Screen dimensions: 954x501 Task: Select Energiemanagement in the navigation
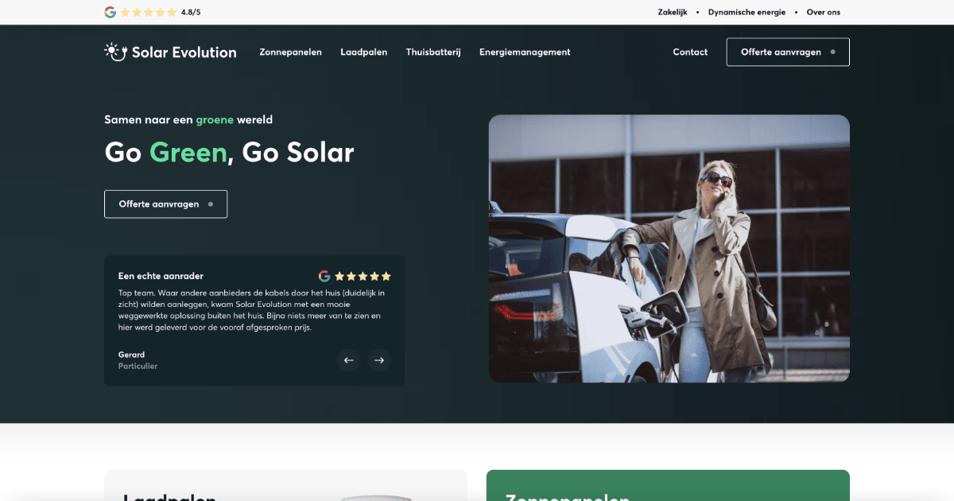525,52
